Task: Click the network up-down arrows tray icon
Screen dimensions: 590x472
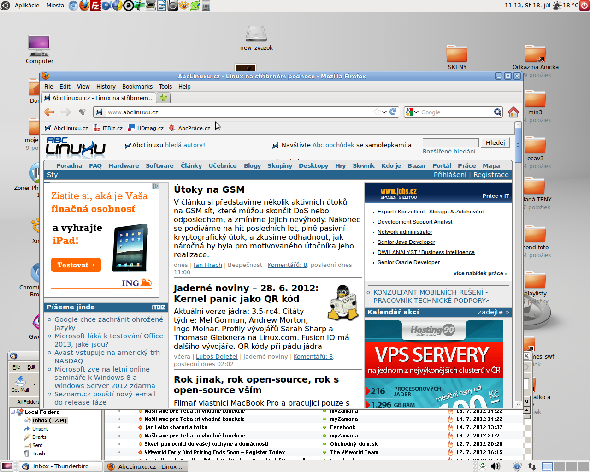Action: coord(531,466)
